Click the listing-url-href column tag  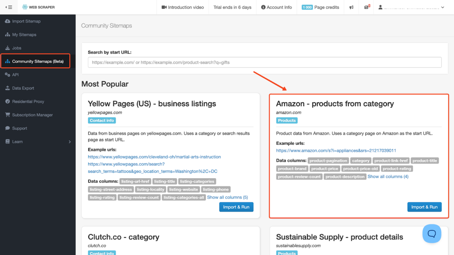pos(135,181)
